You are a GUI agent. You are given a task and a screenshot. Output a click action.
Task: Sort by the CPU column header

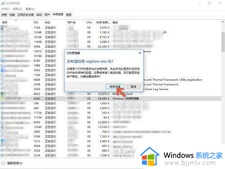(x=89, y=23)
